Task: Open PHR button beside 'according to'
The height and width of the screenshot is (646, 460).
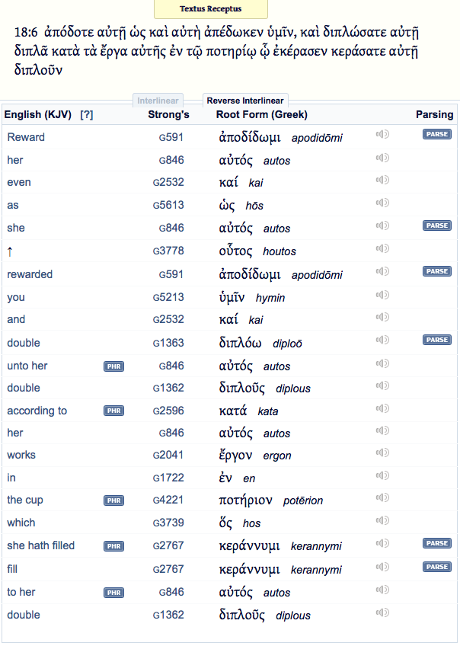Action: [x=113, y=411]
